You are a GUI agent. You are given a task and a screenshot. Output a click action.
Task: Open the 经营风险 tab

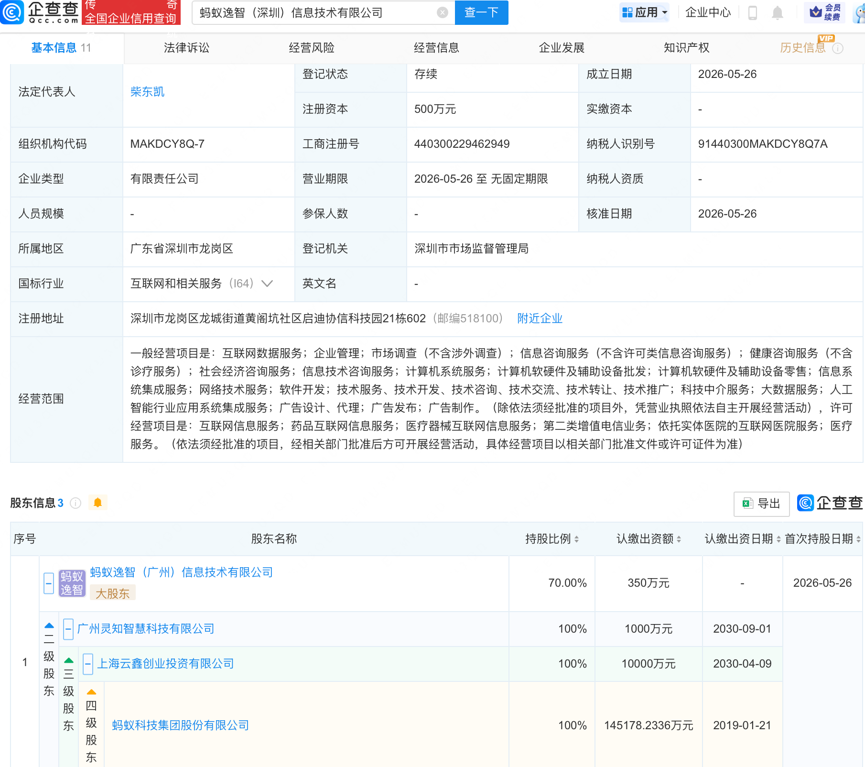tap(311, 48)
